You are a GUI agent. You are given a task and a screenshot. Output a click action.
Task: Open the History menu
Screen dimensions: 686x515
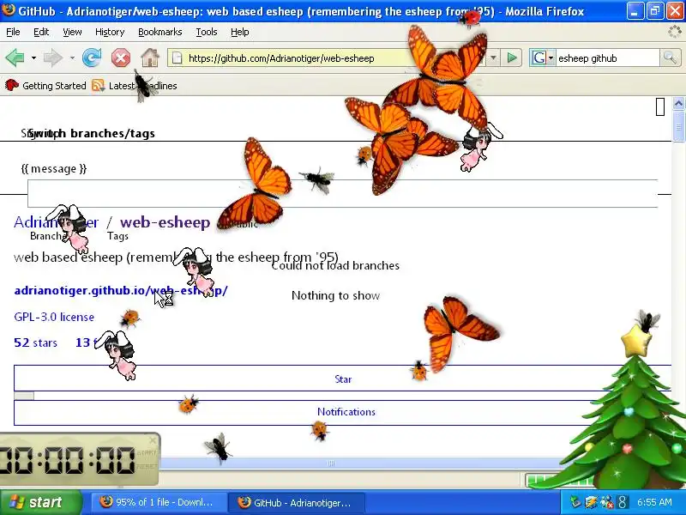click(x=110, y=32)
